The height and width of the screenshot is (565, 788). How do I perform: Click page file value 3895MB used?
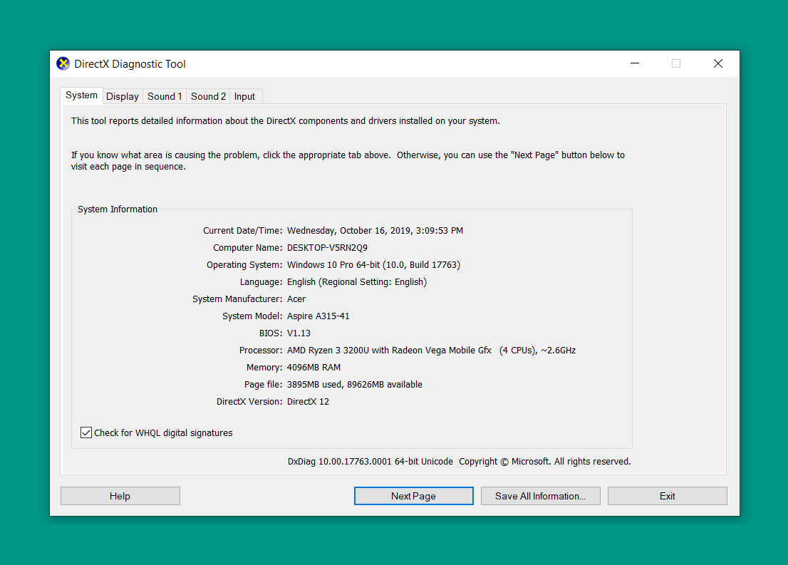tap(354, 385)
